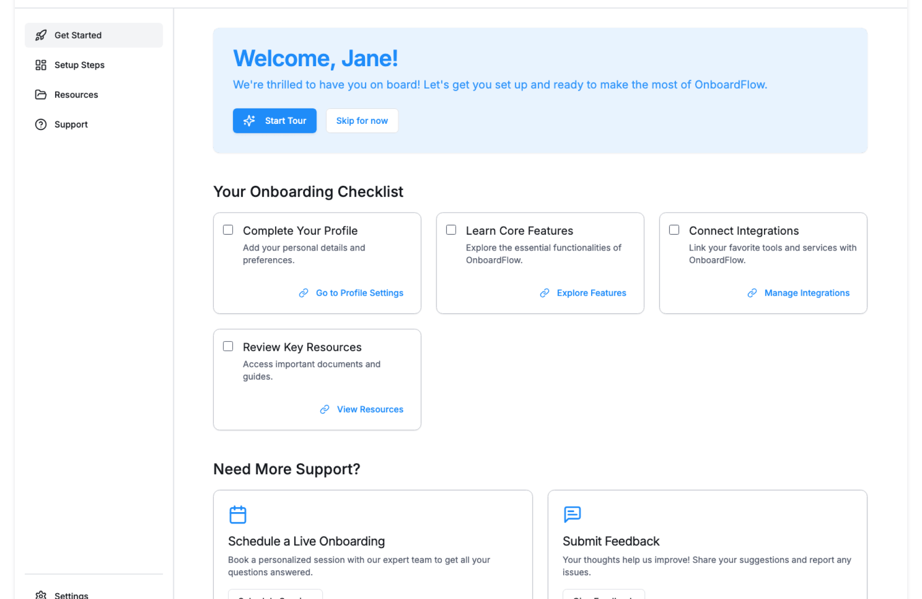Open Setup Steps in the sidebar
Image resolution: width=922 pixels, height=599 pixels.
[x=79, y=65]
